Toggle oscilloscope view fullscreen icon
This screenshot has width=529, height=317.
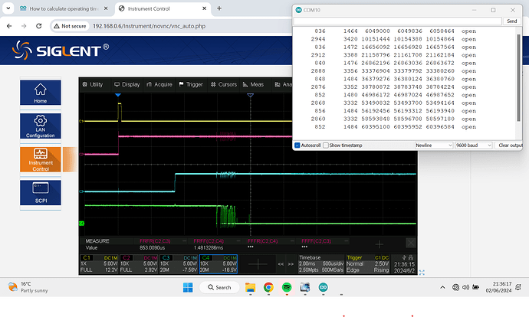tap(422, 273)
